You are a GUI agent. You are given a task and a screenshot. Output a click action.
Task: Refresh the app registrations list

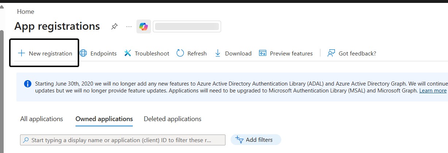pyautogui.click(x=192, y=53)
